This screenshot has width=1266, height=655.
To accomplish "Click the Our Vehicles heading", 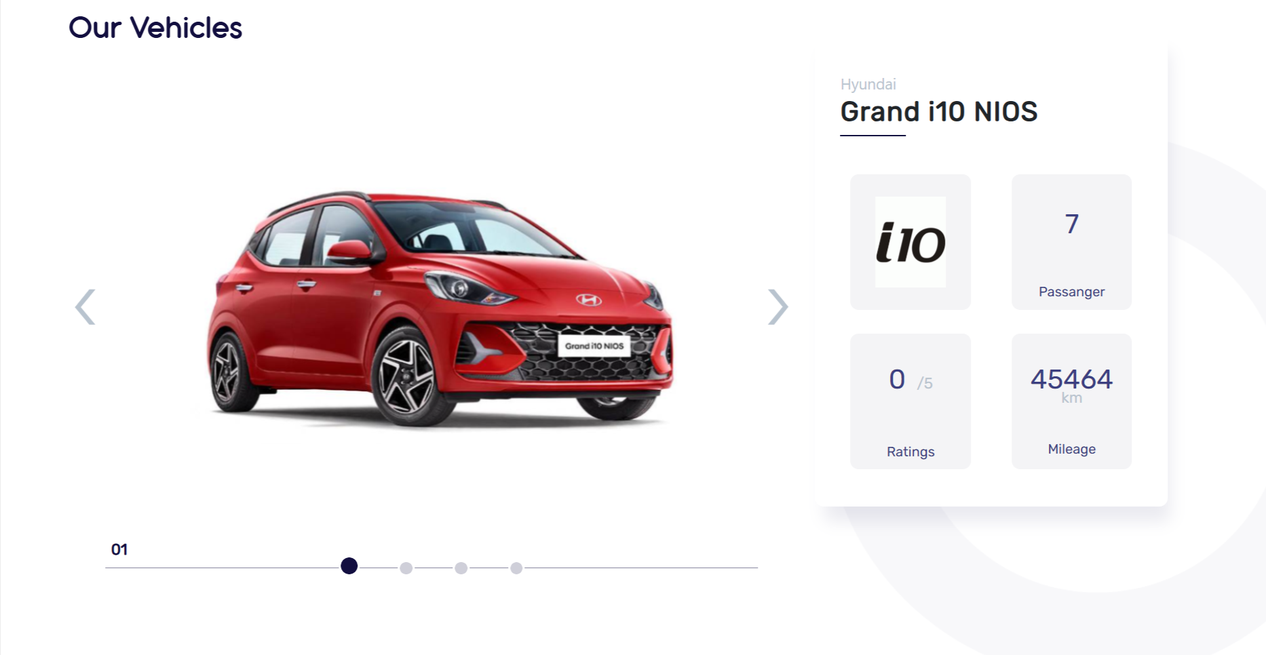I will click(x=155, y=28).
